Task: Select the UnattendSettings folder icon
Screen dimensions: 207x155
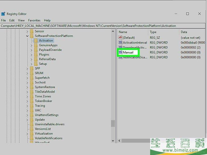Action: pos(32,115)
